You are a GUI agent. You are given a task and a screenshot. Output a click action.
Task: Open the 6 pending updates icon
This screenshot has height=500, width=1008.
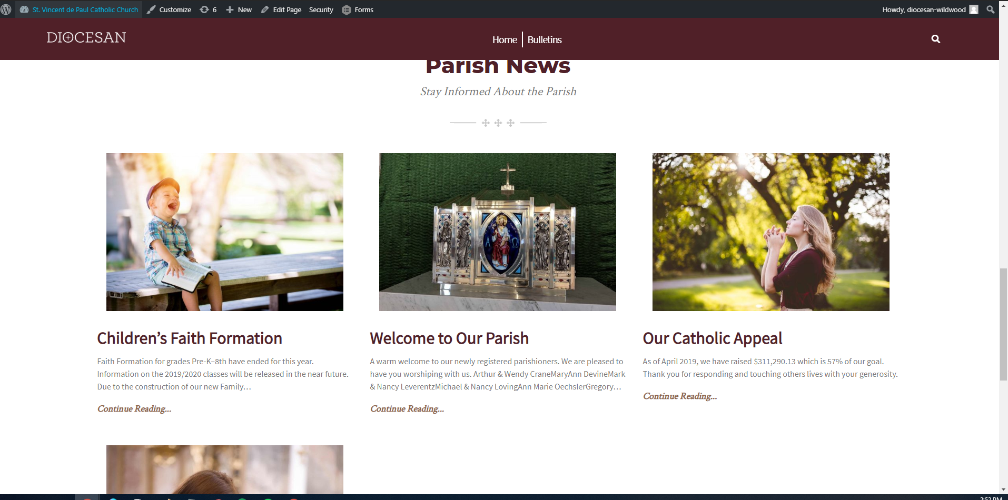point(208,9)
